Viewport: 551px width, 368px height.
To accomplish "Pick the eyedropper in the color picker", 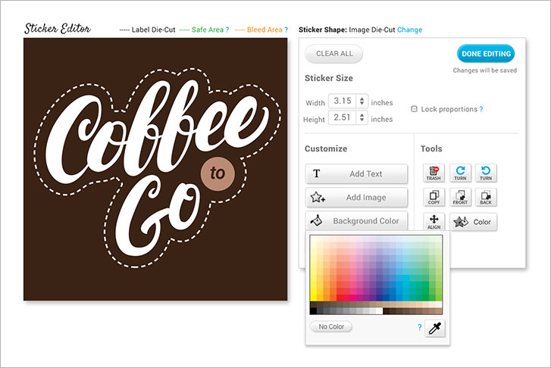I will tap(435, 329).
